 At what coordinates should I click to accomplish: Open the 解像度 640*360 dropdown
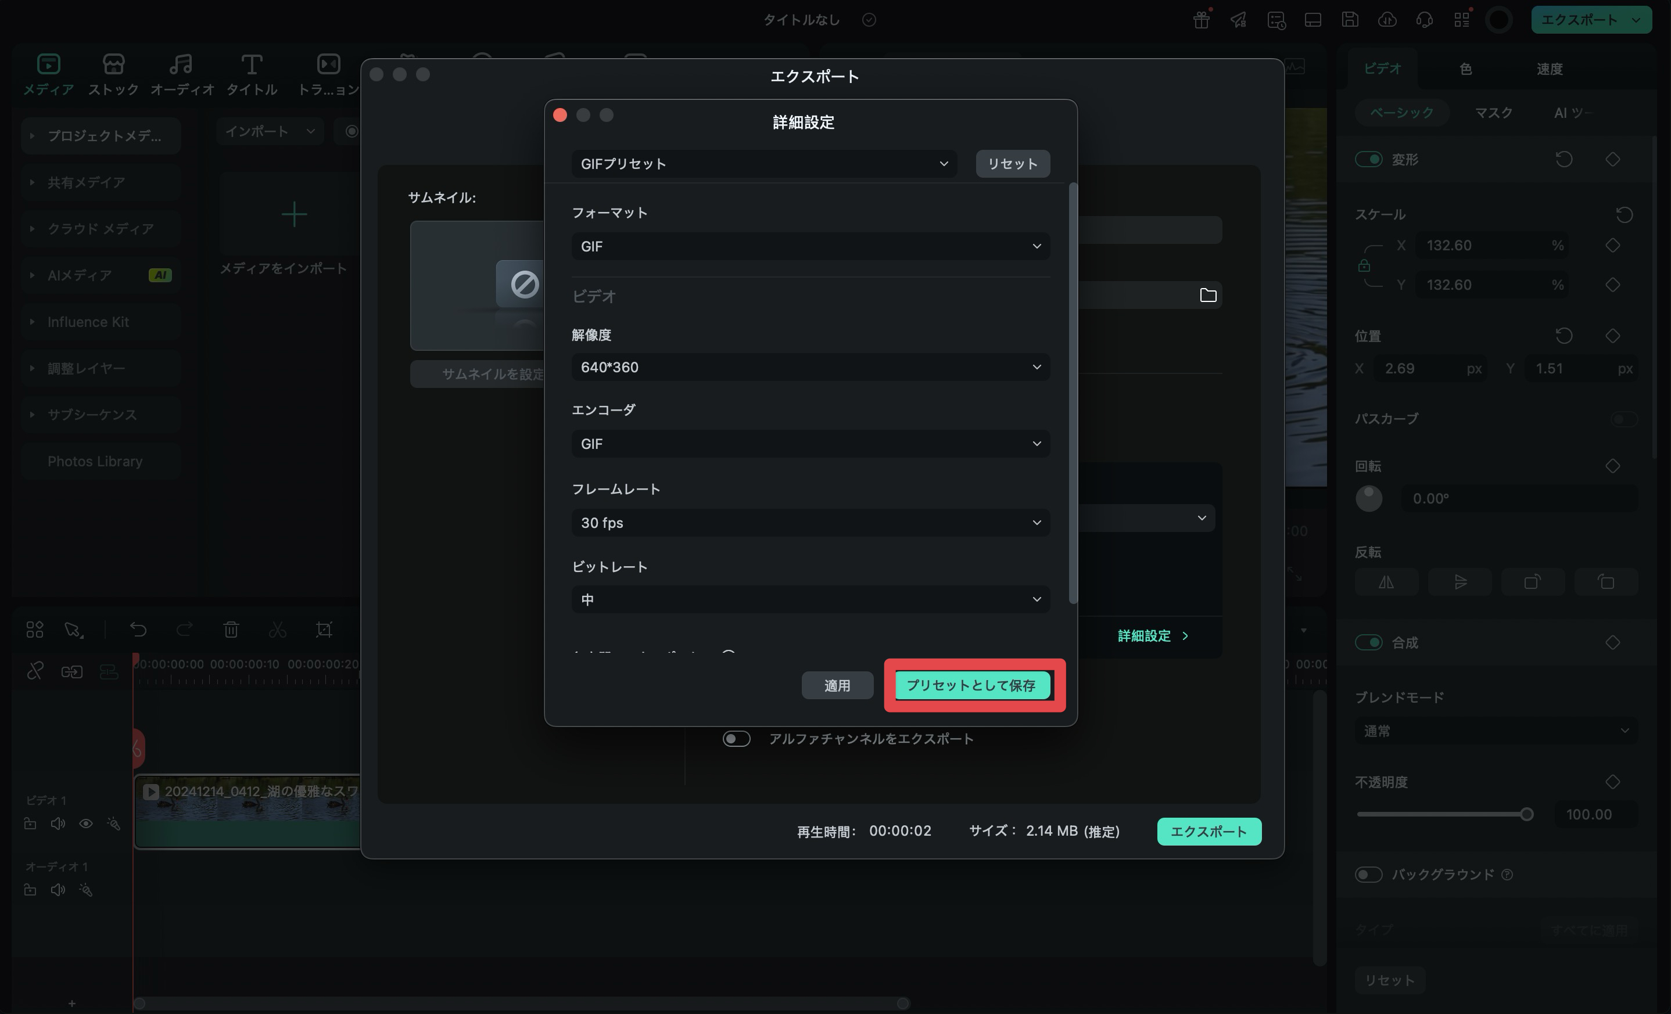point(811,368)
